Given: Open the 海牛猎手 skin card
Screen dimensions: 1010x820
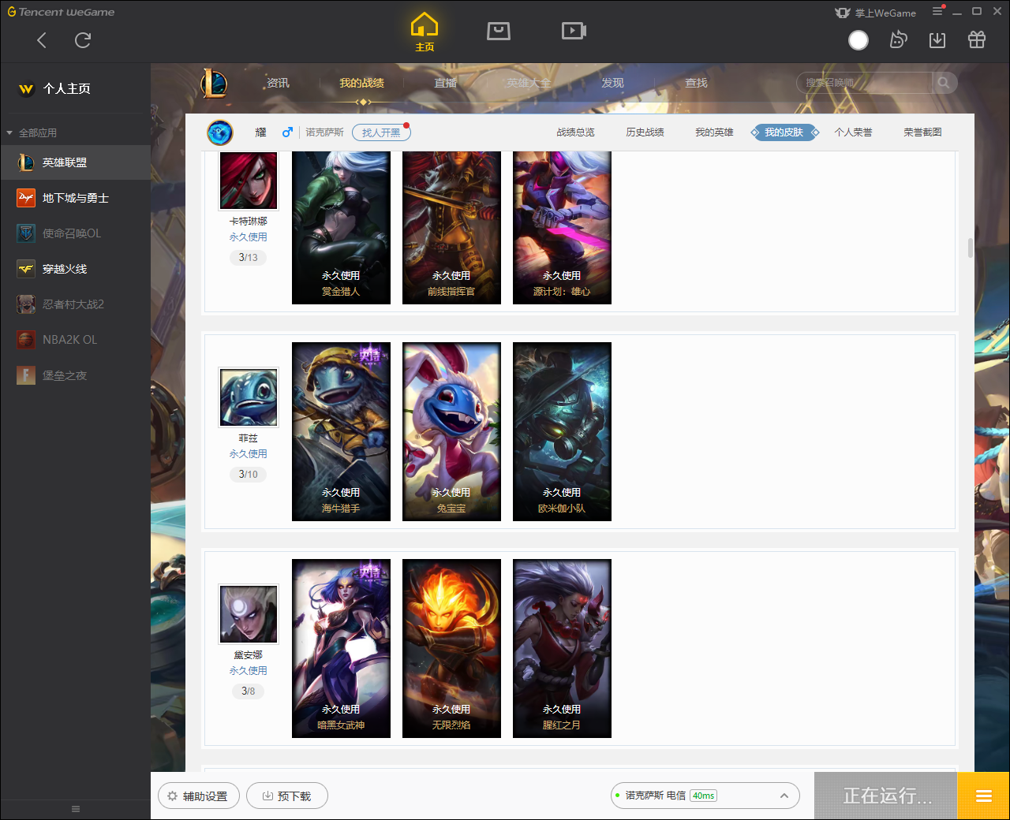Looking at the screenshot, I should [x=341, y=431].
